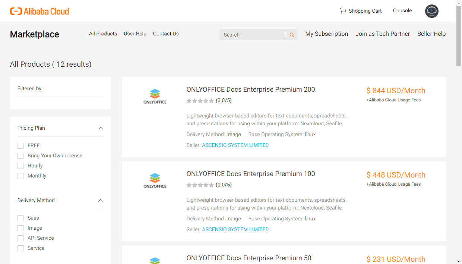The width and height of the screenshot is (462, 264).
Task: Collapse the Delivery Method section
Action: tap(101, 201)
